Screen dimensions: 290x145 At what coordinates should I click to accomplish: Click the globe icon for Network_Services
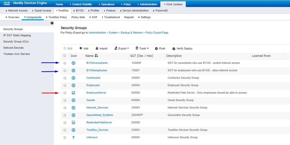(x=73, y=108)
